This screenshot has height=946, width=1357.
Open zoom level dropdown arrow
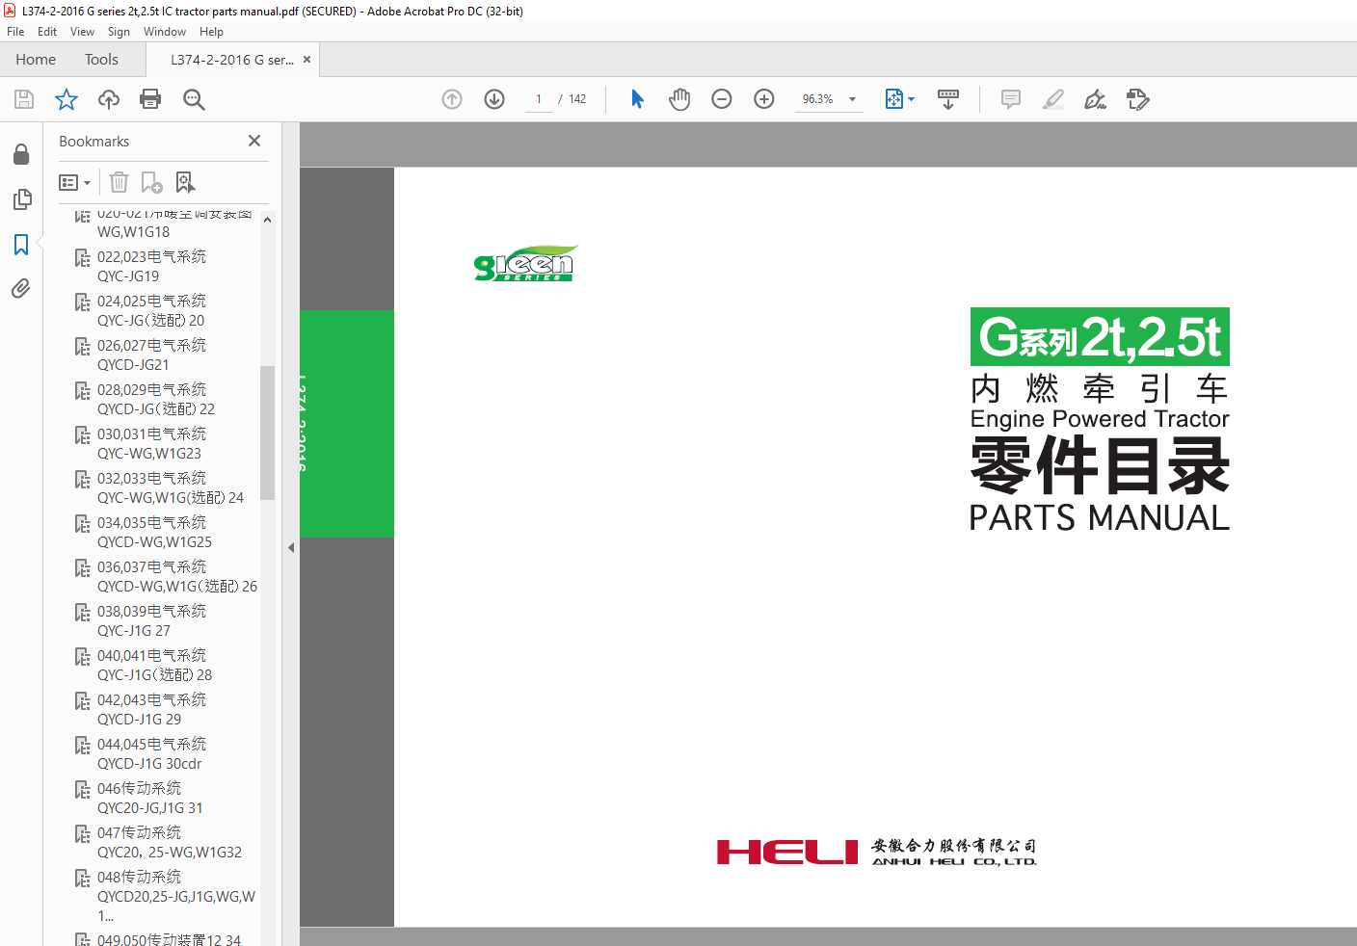[852, 99]
